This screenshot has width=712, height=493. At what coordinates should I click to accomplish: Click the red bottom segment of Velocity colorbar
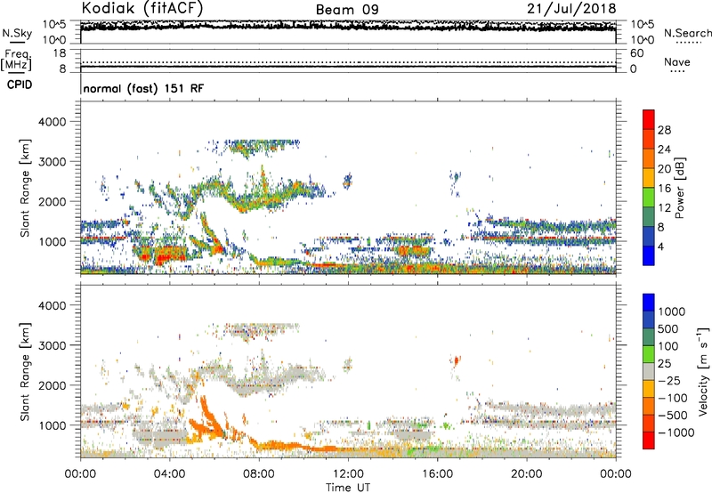649,440
